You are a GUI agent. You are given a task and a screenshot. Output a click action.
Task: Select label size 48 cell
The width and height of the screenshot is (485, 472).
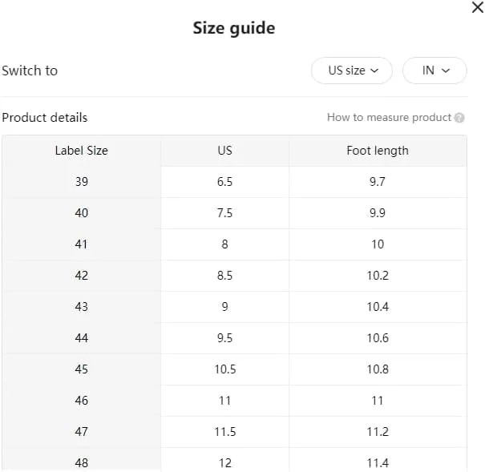pos(81,462)
